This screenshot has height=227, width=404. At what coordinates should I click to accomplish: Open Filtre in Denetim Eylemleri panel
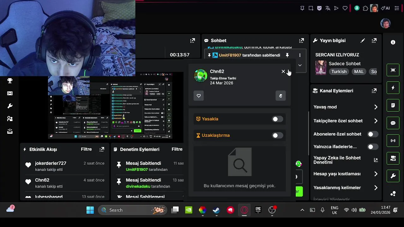pos(177,149)
